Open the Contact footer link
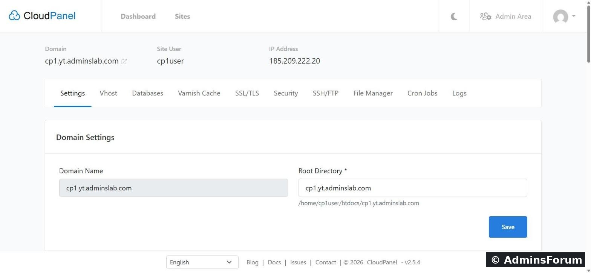This screenshot has width=591, height=273. [x=326, y=262]
